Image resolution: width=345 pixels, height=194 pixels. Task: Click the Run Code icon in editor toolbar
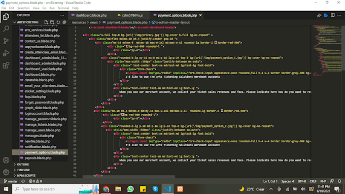click(319, 15)
